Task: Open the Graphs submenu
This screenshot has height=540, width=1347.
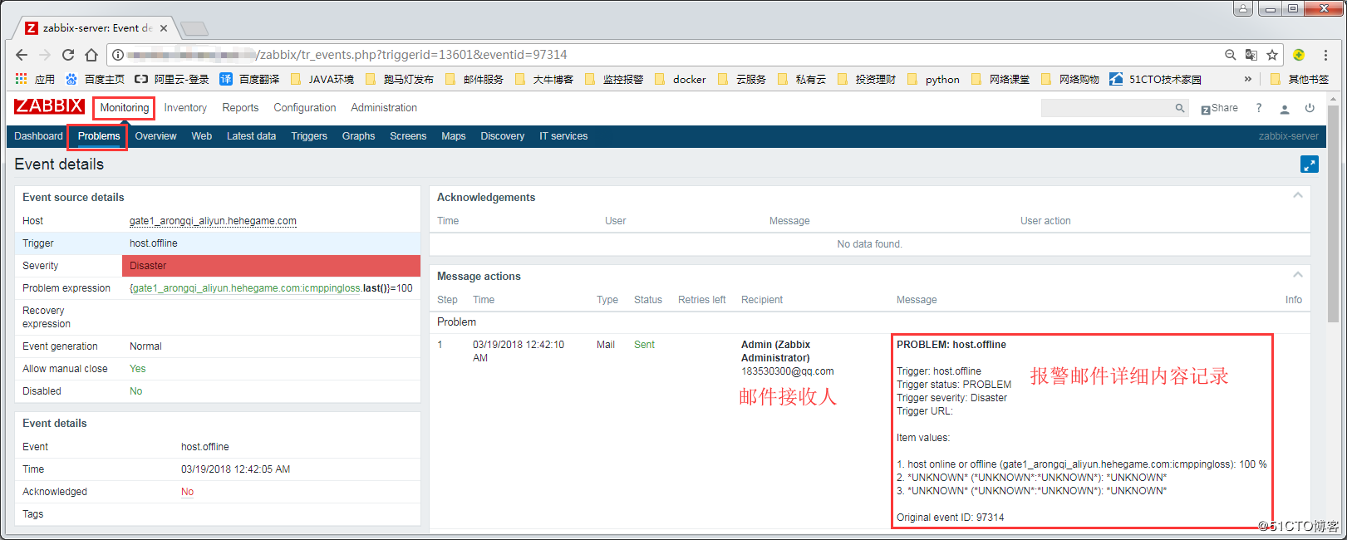Action: [358, 136]
